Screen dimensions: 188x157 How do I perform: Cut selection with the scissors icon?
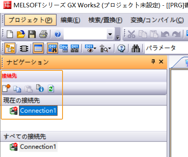tap(131, 34)
